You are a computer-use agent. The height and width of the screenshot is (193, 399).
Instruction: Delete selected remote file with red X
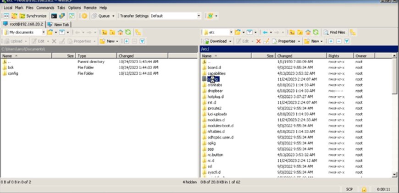(259, 41)
